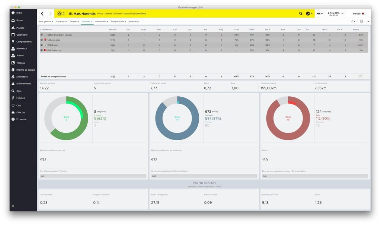
Task: Open the Directiva briefcase icon
Action: (x=13, y=112)
